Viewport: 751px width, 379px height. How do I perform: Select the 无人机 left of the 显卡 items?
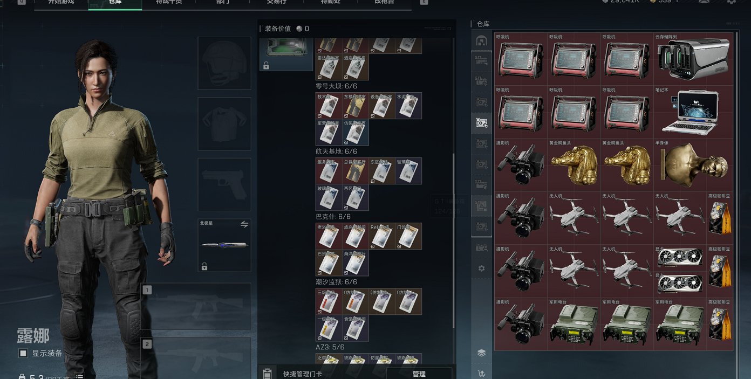pyautogui.click(x=627, y=271)
